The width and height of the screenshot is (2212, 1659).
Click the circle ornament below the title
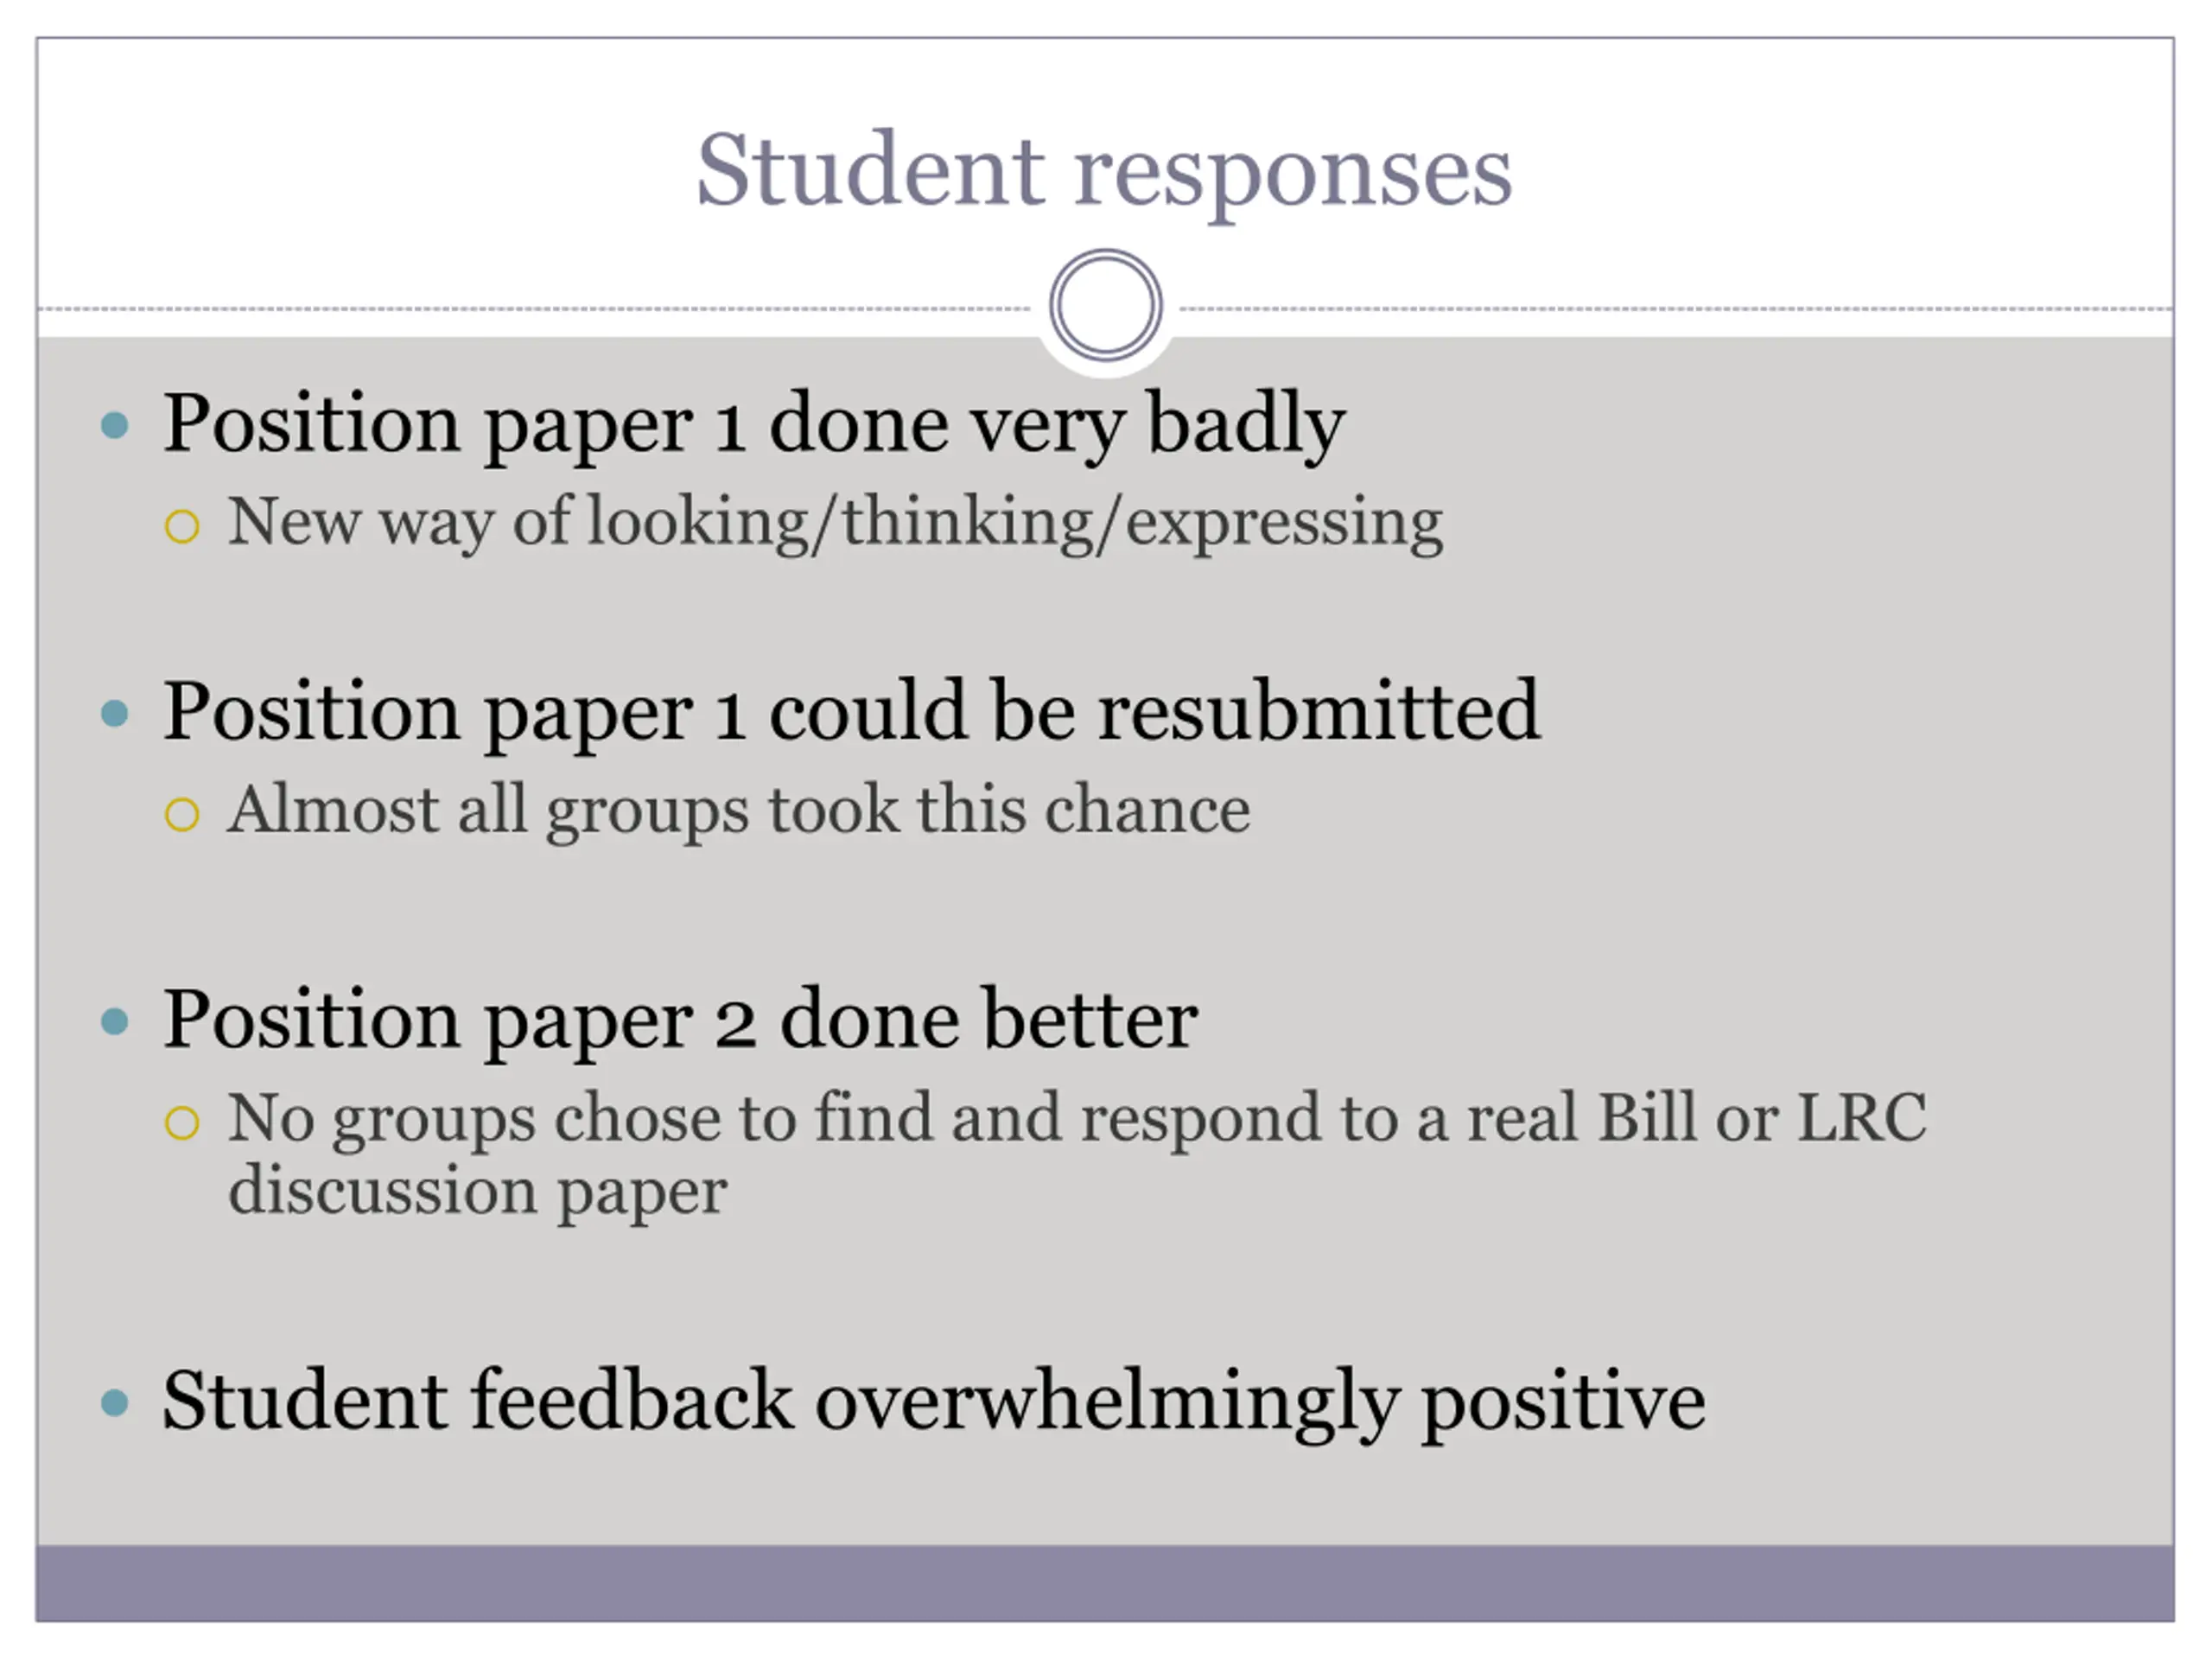click(1105, 305)
